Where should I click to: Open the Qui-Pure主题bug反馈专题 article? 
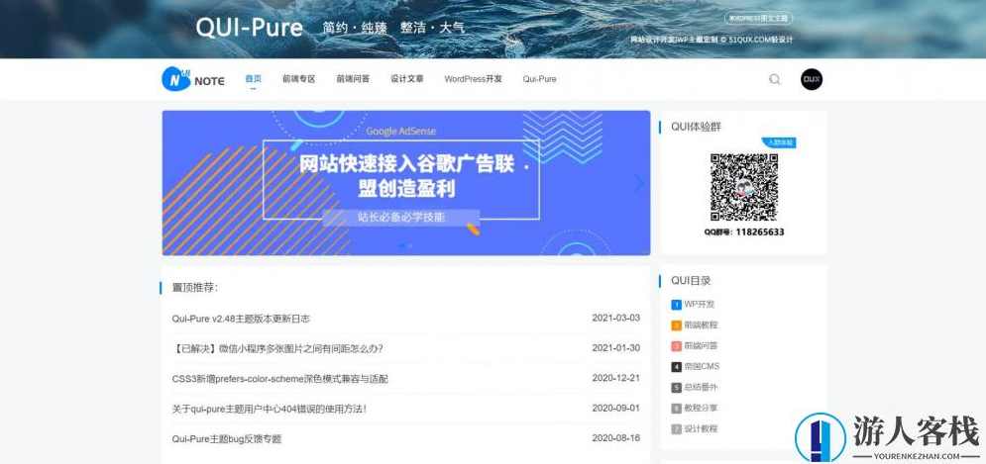coord(226,439)
